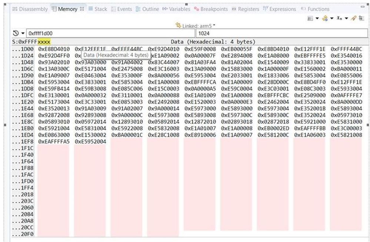The image size is (370, 242).
Task: Select memory cell 0x9A00000C
Action: (x=127, y=115)
